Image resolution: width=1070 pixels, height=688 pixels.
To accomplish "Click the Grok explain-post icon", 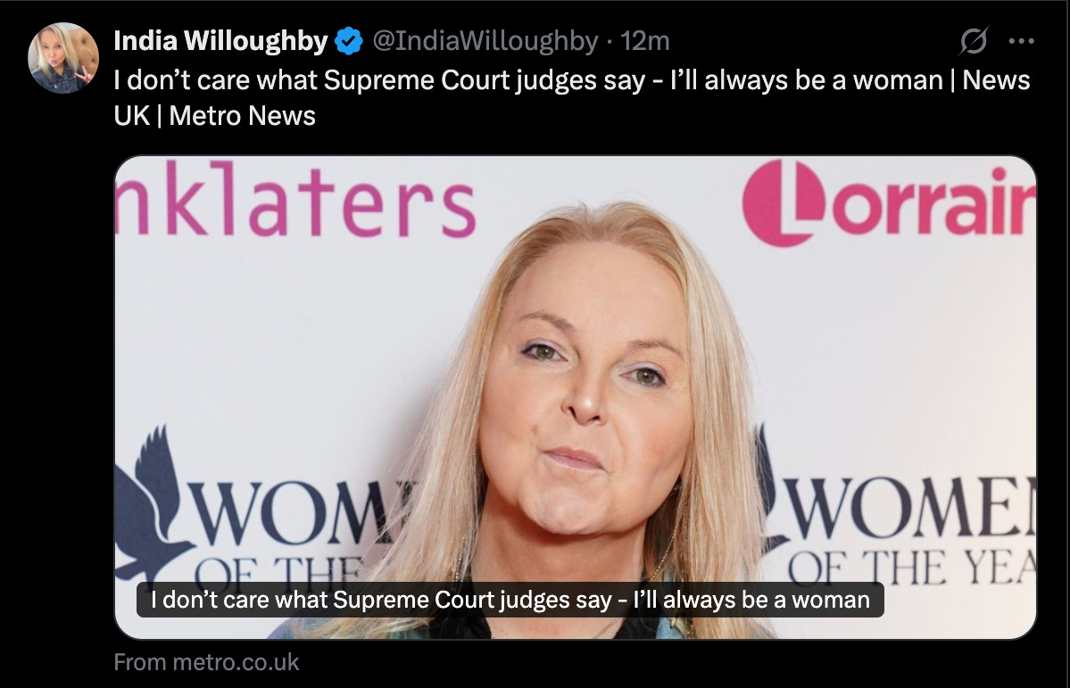I will [x=973, y=41].
